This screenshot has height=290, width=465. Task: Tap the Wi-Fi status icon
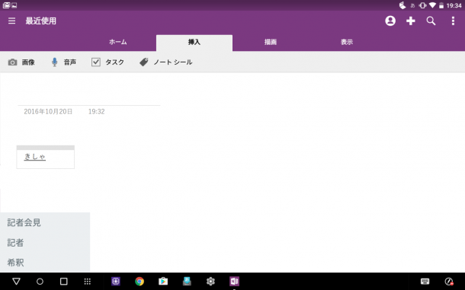(432, 5)
